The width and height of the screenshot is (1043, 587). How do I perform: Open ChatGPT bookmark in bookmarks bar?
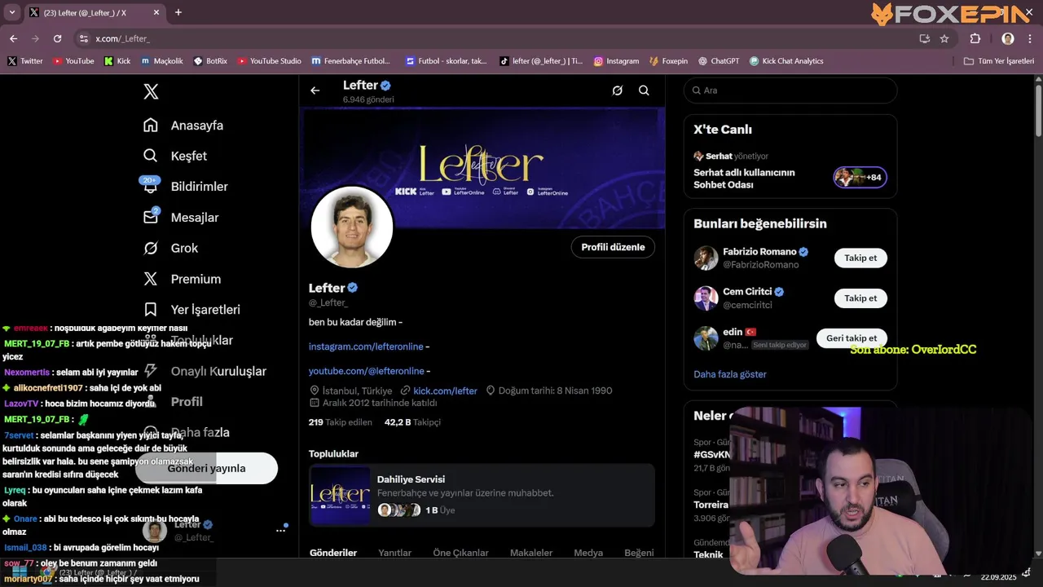click(718, 61)
